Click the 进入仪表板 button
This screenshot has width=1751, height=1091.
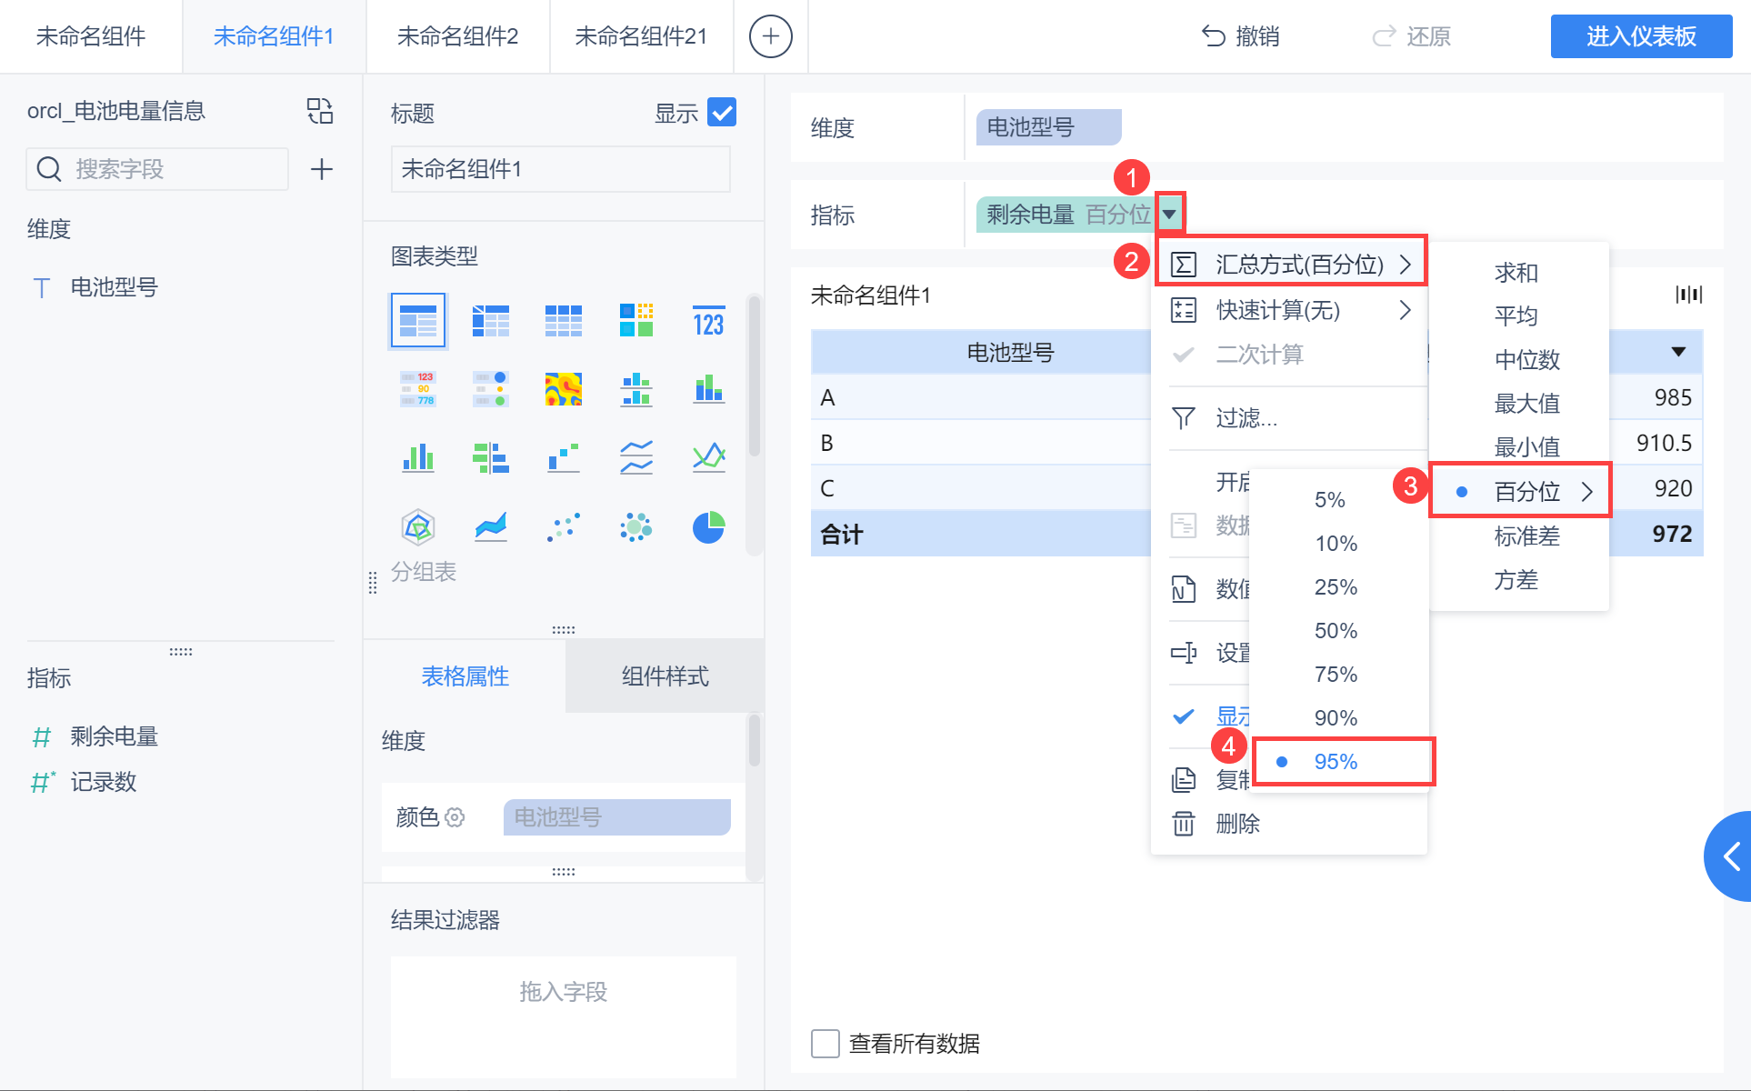coord(1640,36)
